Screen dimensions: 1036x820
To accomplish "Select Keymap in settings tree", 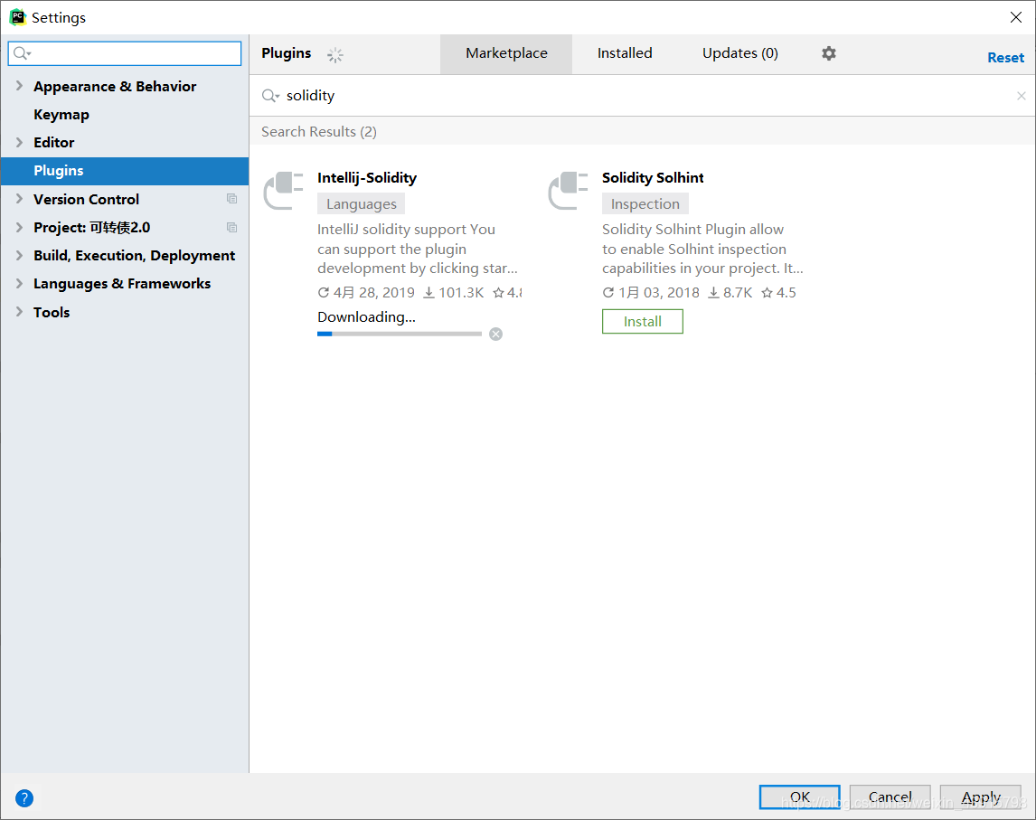I will pyautogui.click(x=61, y=114).
